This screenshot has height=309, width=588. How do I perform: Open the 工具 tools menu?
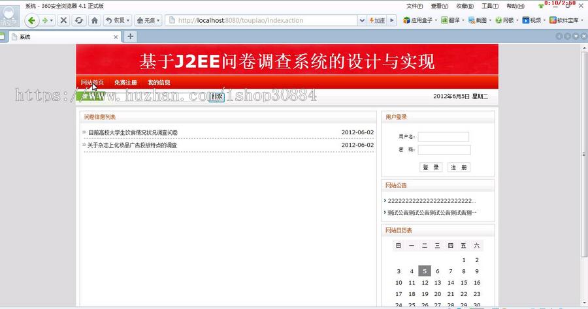coord(490,6)
